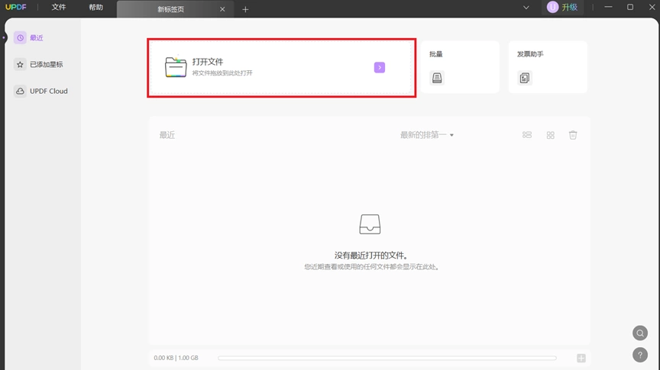The height and width of the screenshot is (370, 660).
Task: Click the purple arrow on Open File card
Action: (379, 67)
